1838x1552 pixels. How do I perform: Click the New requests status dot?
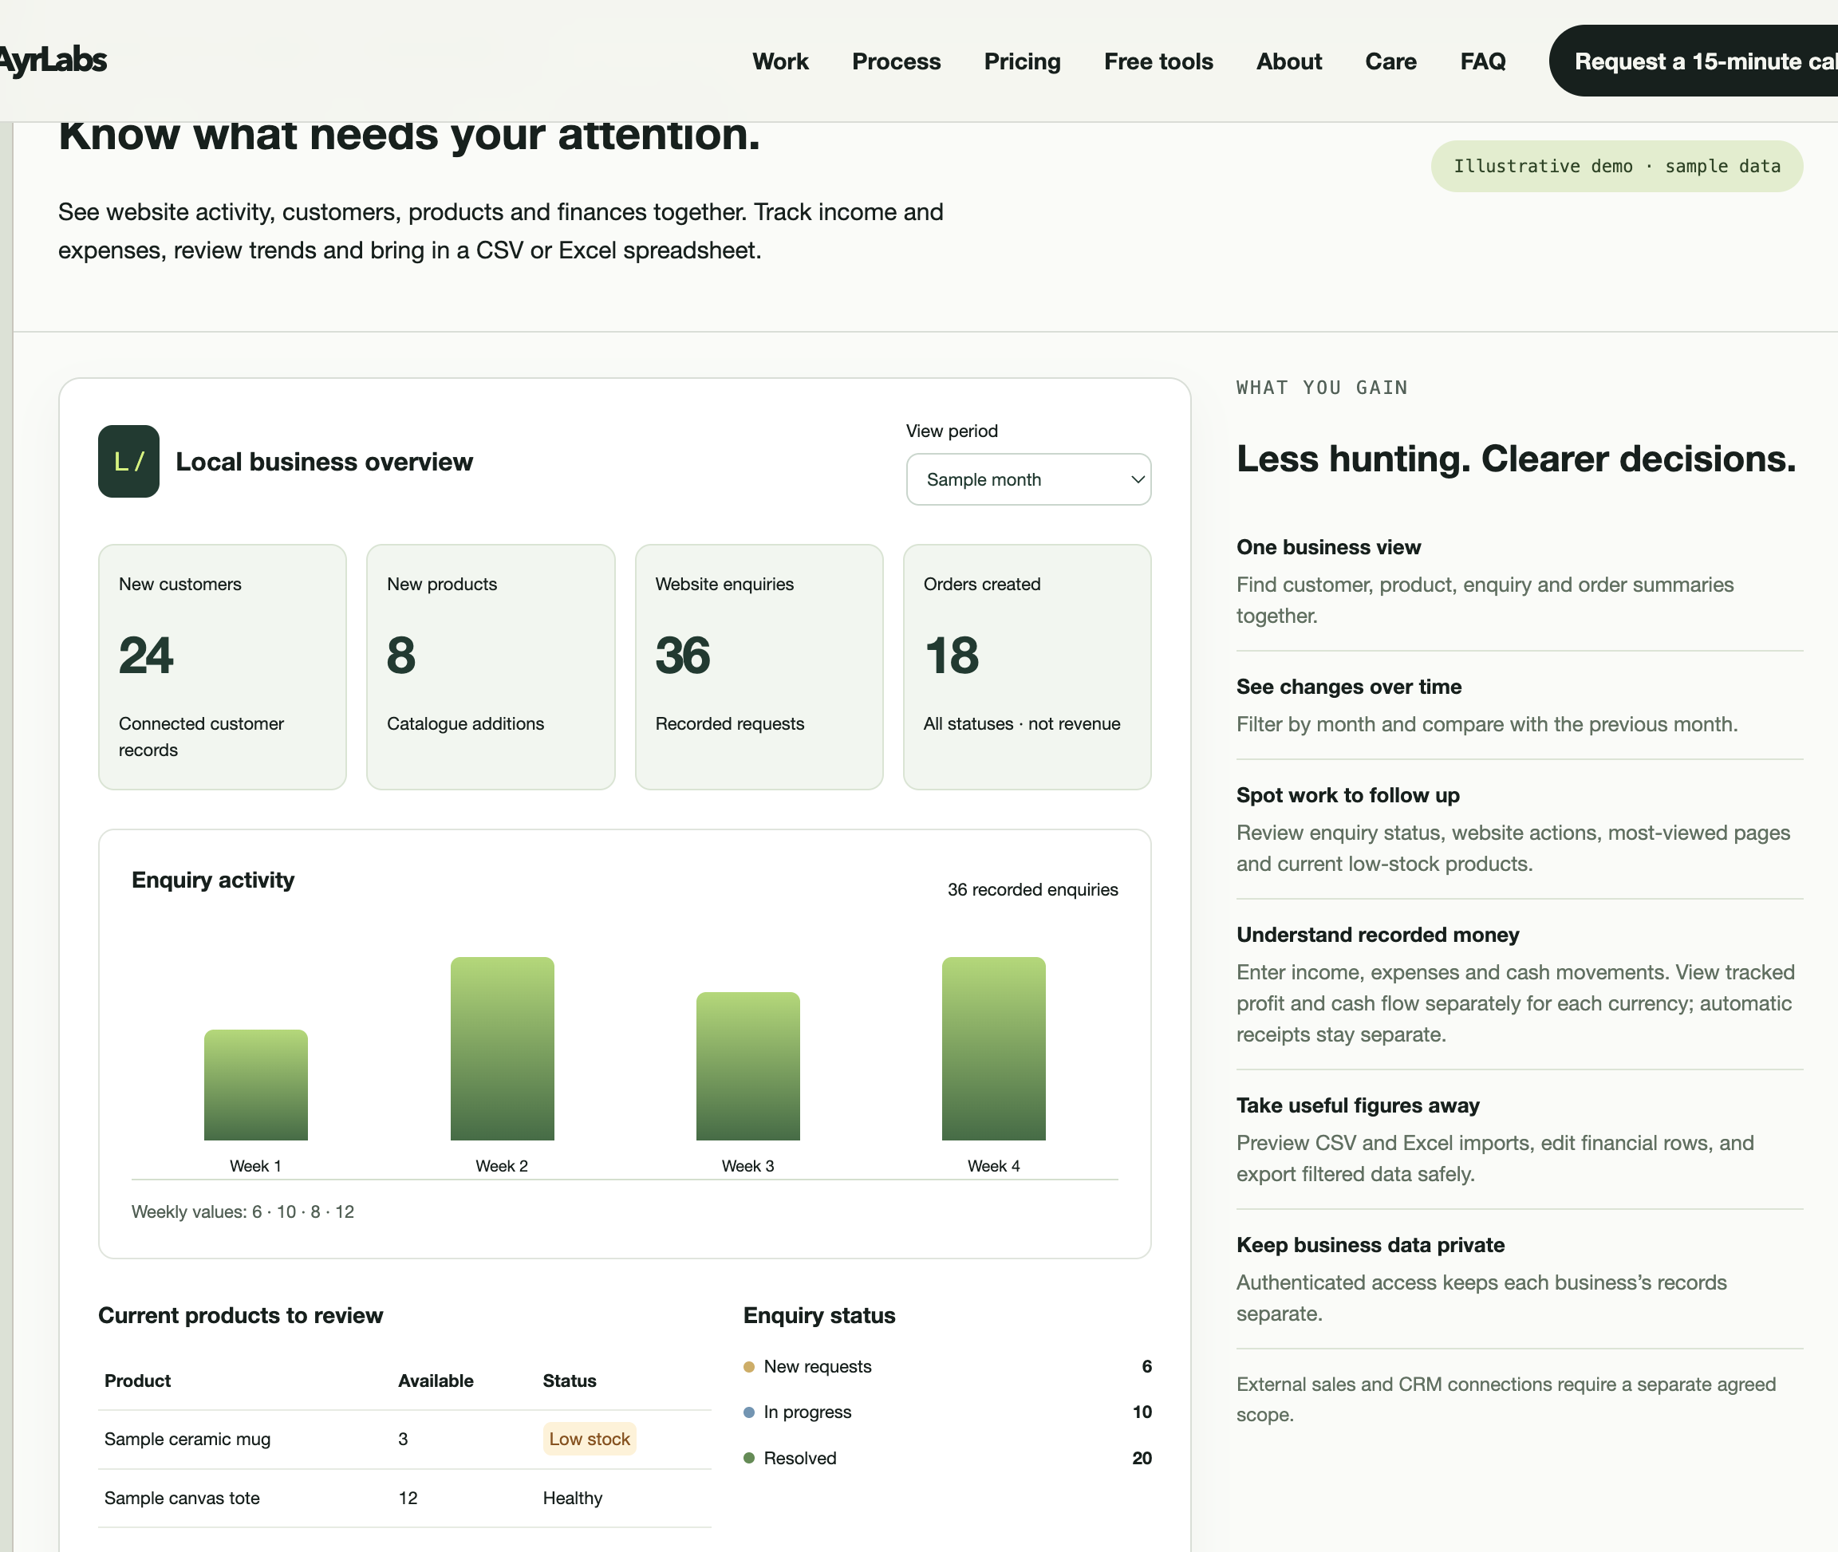(749, 1366)
